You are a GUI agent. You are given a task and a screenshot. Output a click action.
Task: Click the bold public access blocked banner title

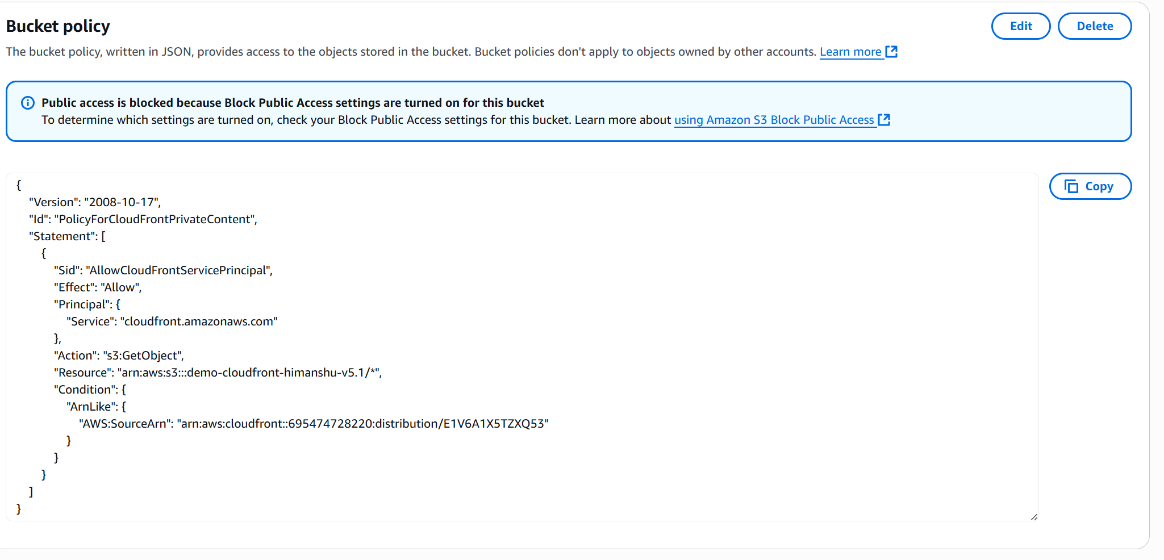(293, 103)
